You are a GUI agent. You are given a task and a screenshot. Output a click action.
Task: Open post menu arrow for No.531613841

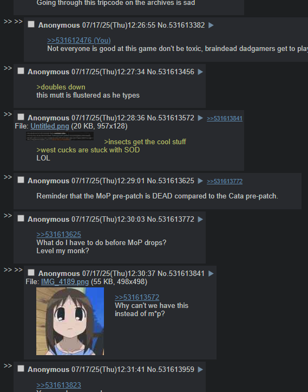click(211, 274)
